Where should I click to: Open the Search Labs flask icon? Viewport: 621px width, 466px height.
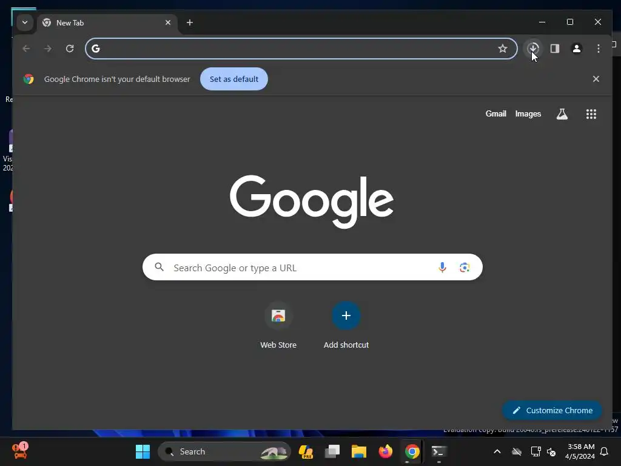[x=562, y=114]
